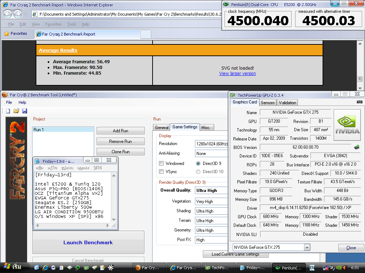Click the IE page vertical scrollbar down arrow

tap(360, 88)
